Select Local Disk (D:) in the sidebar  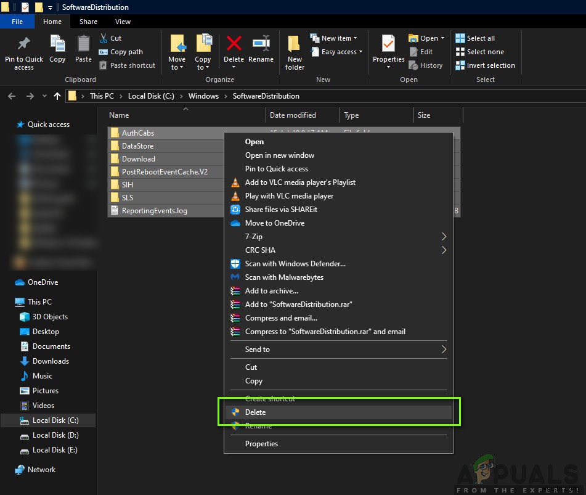55,435
